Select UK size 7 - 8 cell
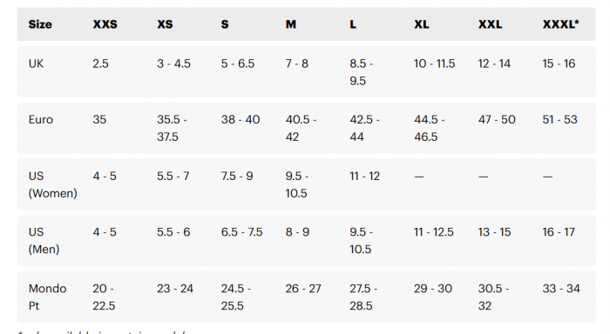 (297, 63)
